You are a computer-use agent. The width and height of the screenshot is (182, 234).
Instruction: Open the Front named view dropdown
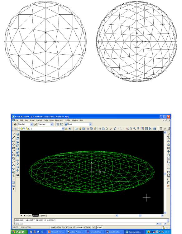(x=90, y=124)
